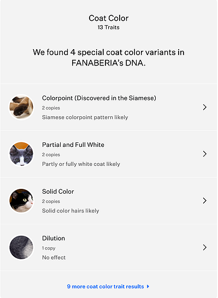Open Solid Color details via chevron arrow
Viewport: 218px width, 298px height.
point(205,201)
